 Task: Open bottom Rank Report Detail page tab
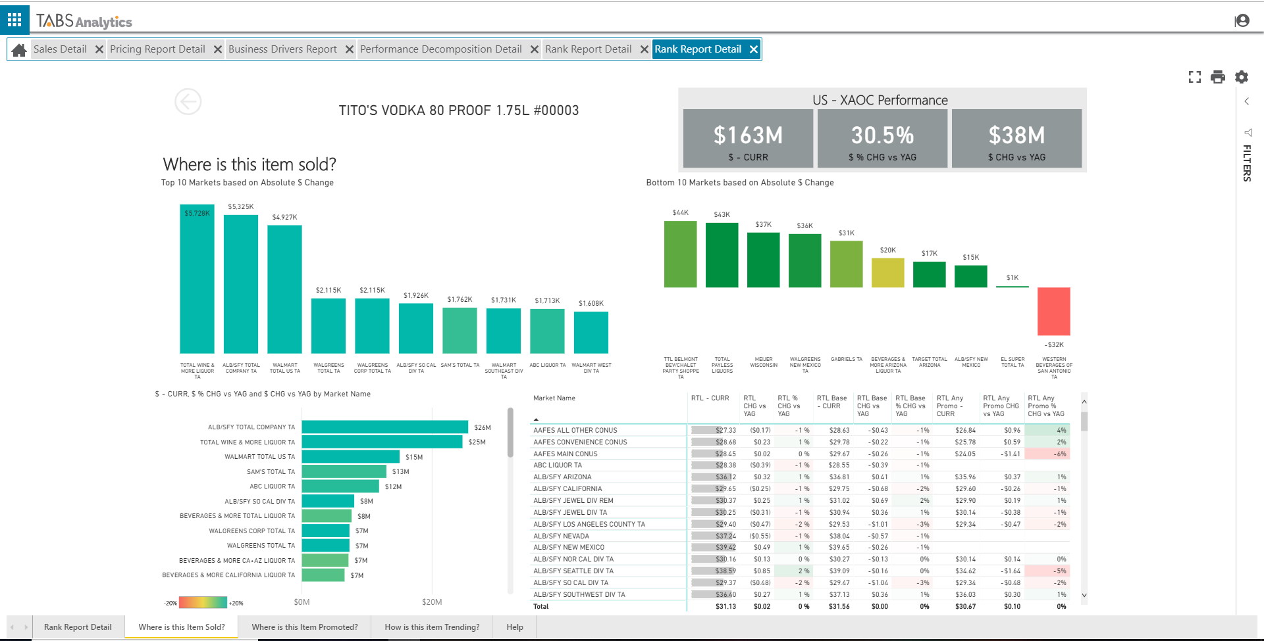click(x=78, y=627)
